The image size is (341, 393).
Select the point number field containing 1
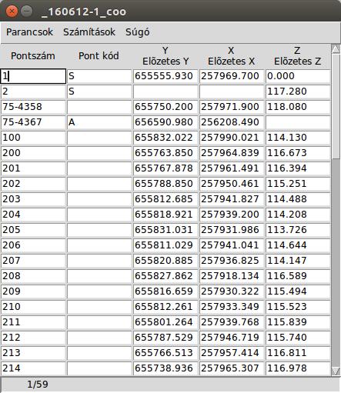coord(33,76)
